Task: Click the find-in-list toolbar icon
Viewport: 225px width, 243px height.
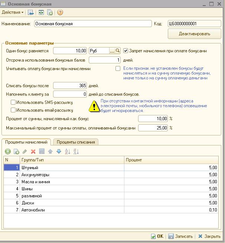Action: click(x=31, y=12)
